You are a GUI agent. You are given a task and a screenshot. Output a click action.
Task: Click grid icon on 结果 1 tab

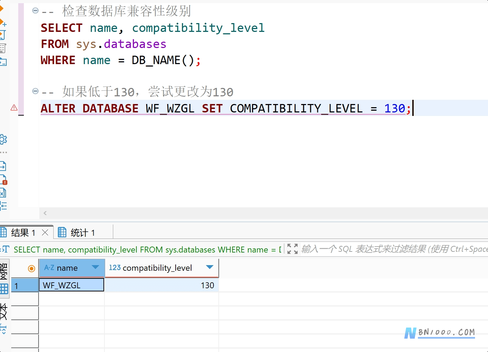point(4,232)
